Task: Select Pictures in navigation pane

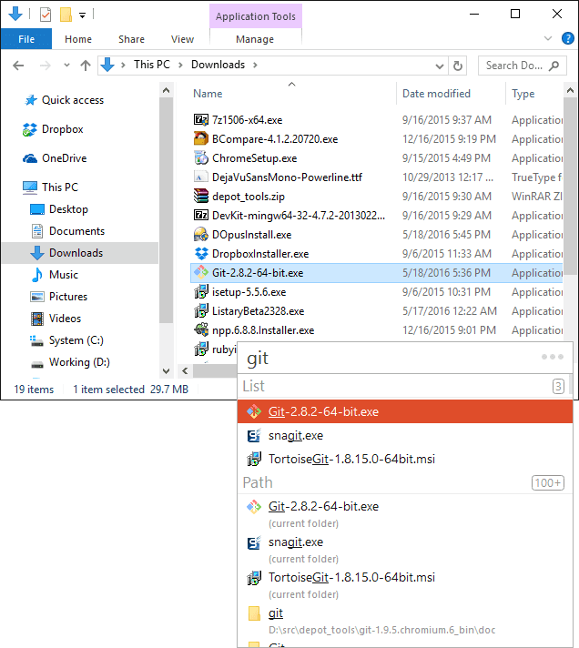Action: point(68,297)
